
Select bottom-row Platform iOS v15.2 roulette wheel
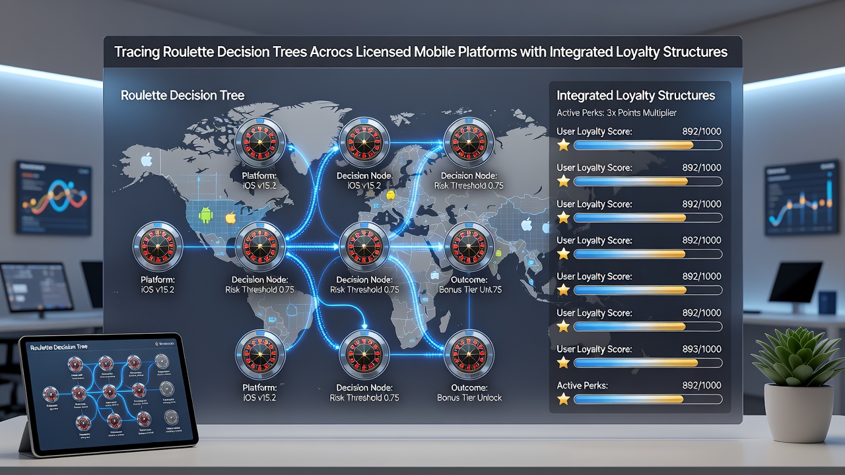[261, 354]
